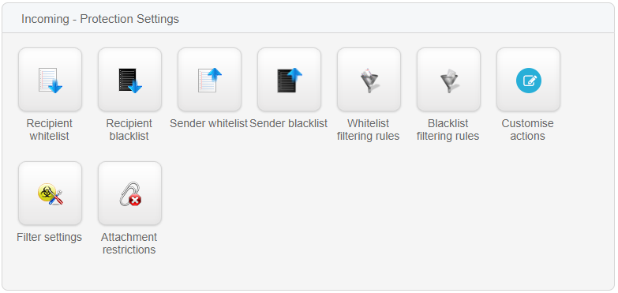Select the Sender whitelist label
Screen dimensions: 618x293
[x=208, y=123]
